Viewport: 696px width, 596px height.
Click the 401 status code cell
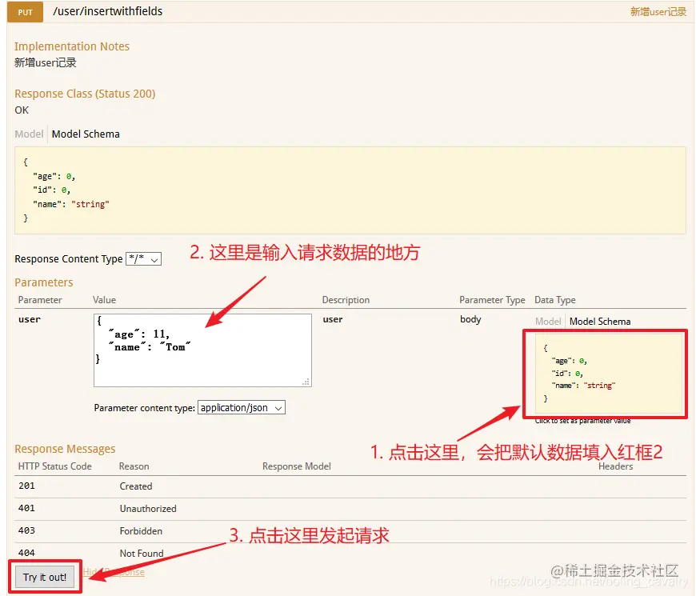pos(26,508)
